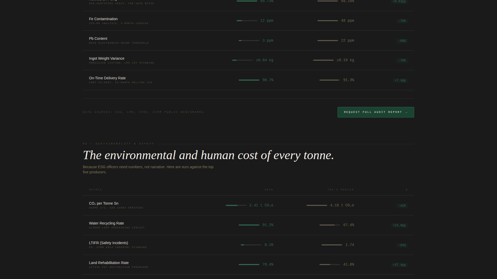Click the -86% delta badge
This screenshot has width=497, height=279.
[x=402, y=41]
